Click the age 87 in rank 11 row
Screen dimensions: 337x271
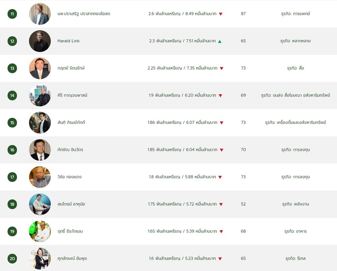click(243, 14)
